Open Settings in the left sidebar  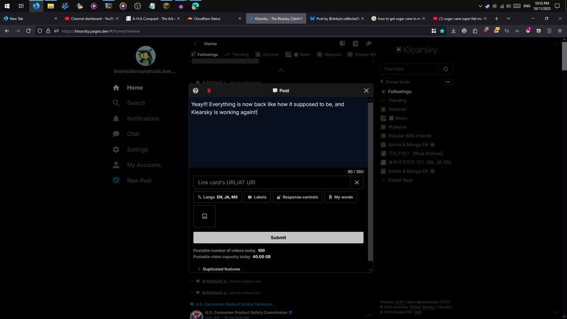click(130, 150)
